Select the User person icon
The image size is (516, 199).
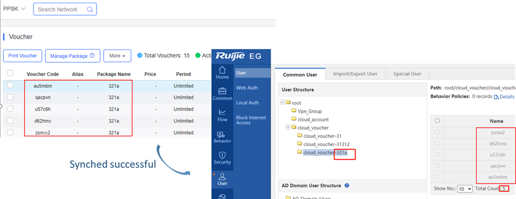pos(222,177)
